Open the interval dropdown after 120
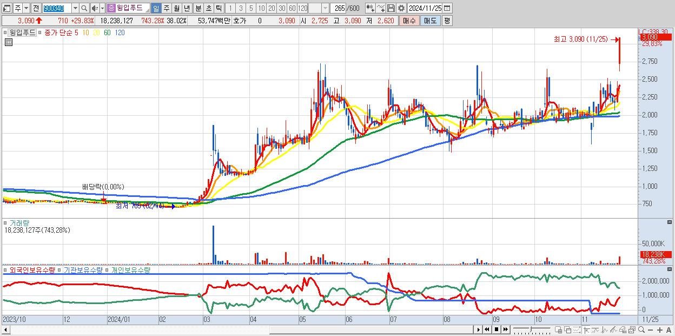 (325, 8)
